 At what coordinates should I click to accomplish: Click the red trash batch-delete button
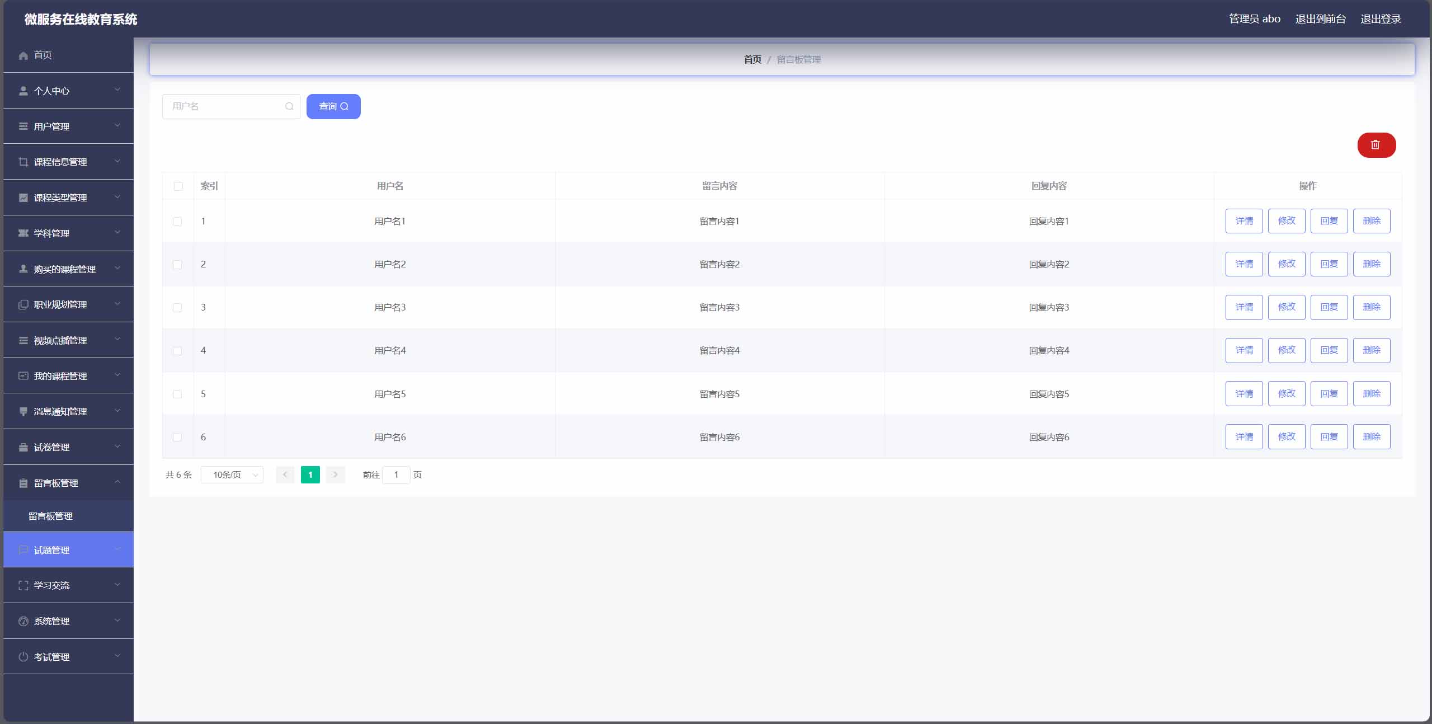(1376, 145)
